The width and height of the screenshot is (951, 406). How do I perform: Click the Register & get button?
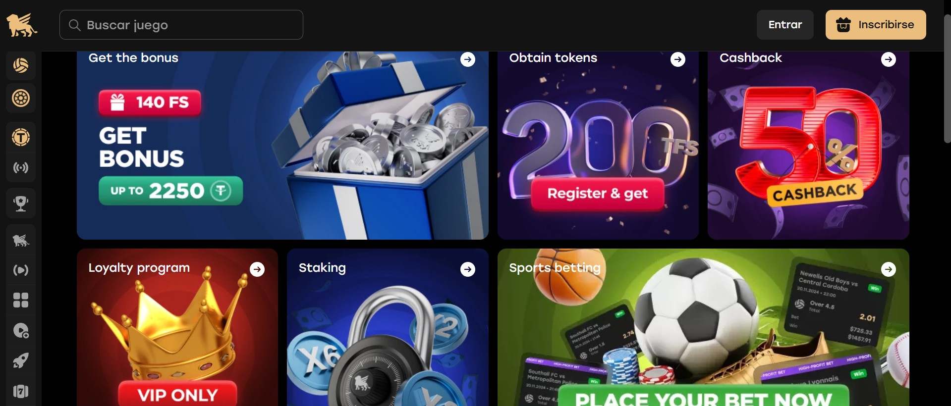click(x=598, y=194)
